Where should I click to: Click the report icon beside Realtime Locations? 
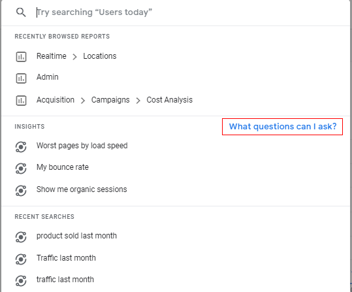pos(21,57)
